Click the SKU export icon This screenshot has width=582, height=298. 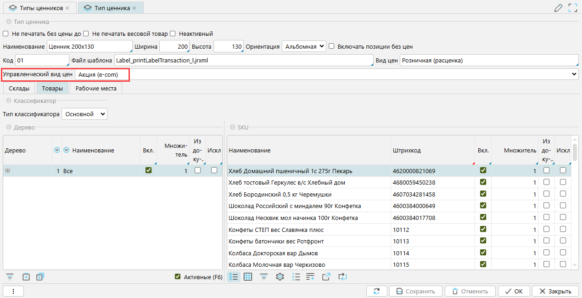326,276
